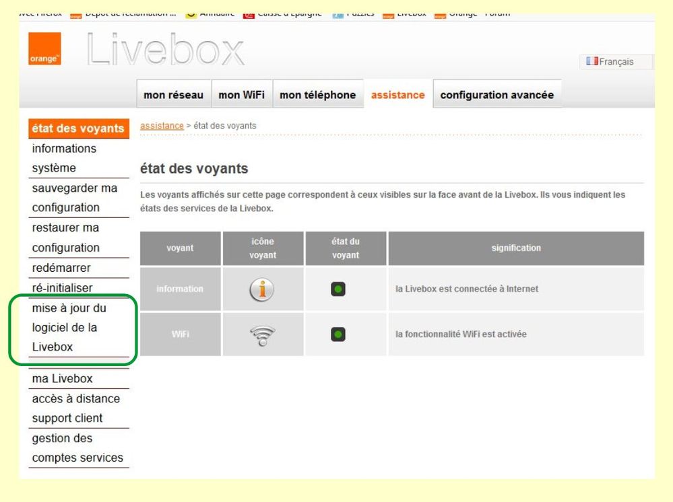
Task: Click the assistance breadcrumb link
Action: pos(162,126)
